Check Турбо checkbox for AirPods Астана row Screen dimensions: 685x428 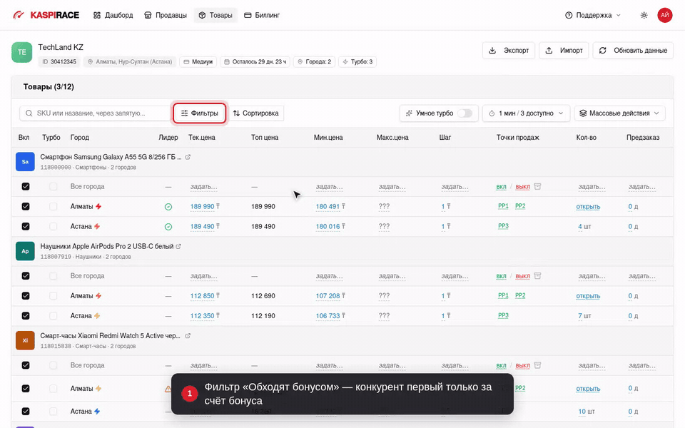[53, 316]
